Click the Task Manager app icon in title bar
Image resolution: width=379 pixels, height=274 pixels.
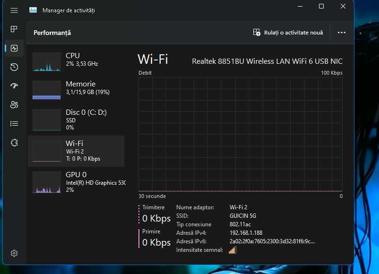click(33, 10)
